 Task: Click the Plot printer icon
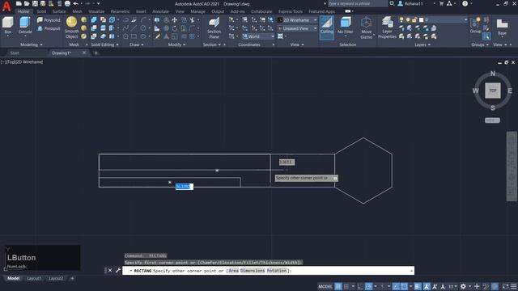click(67, 3)
